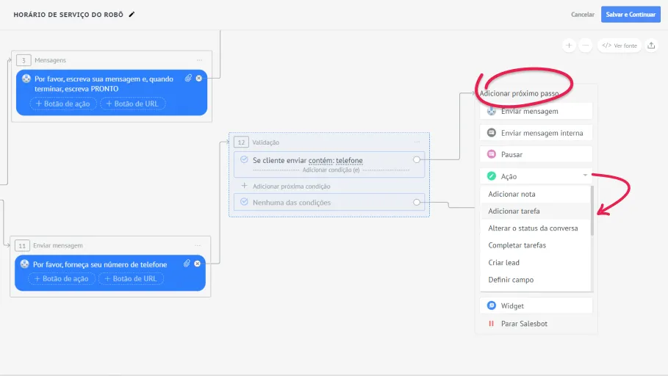Collapse the Ação dropdown arrow
This screenshot has height=376, width=668.
[586, 175]
